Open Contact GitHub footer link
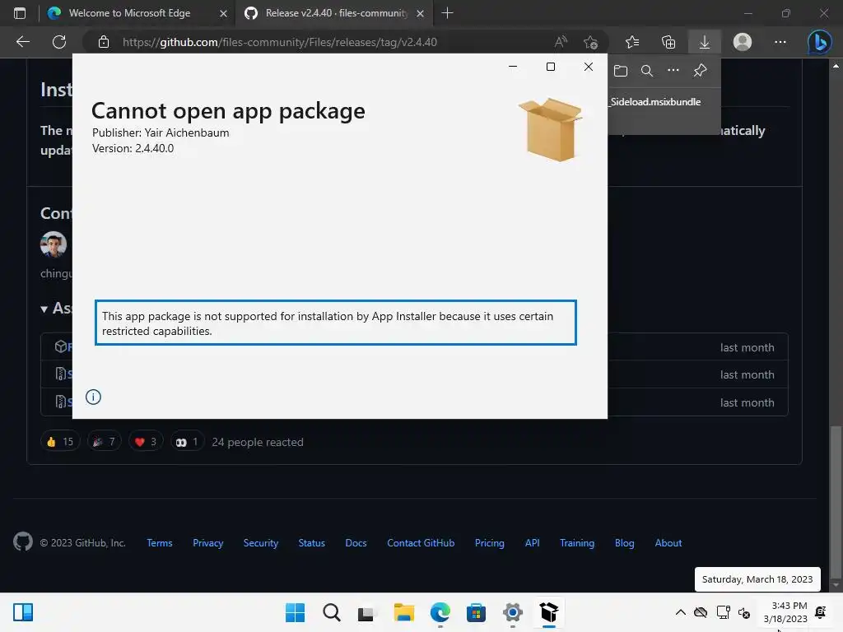This screenshot has width=843, height=632. [x=421, y=543]
